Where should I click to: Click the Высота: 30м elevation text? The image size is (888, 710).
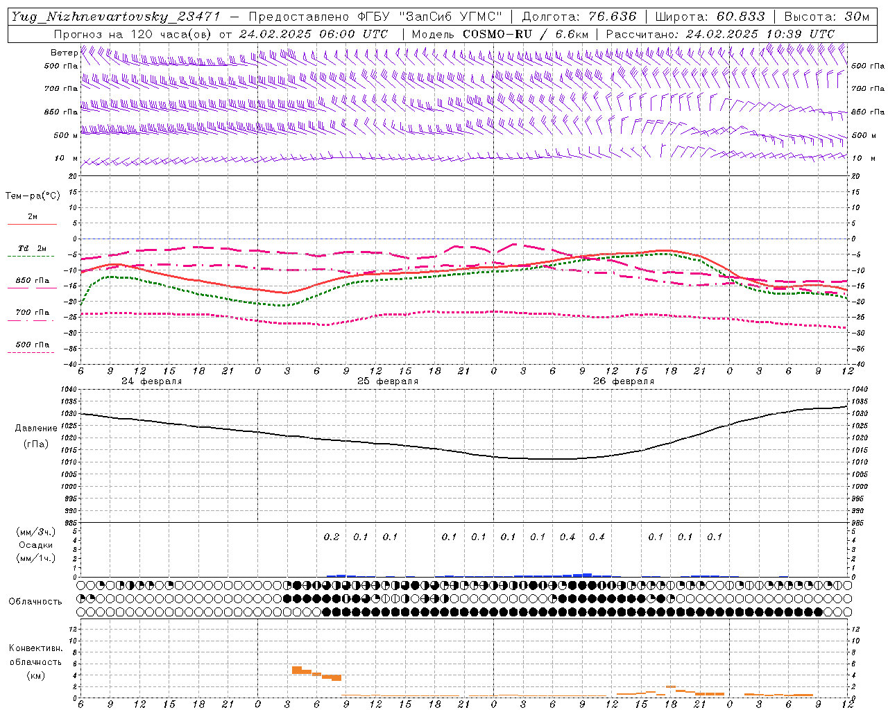827,17
